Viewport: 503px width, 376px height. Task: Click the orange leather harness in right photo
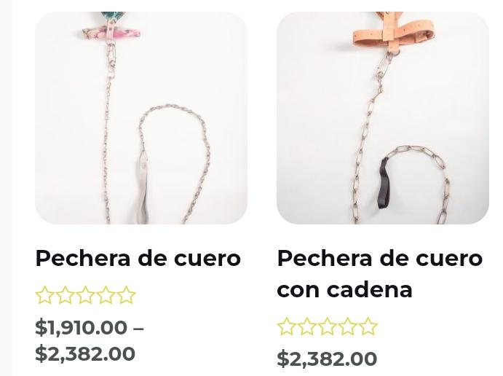click(394, 33)
